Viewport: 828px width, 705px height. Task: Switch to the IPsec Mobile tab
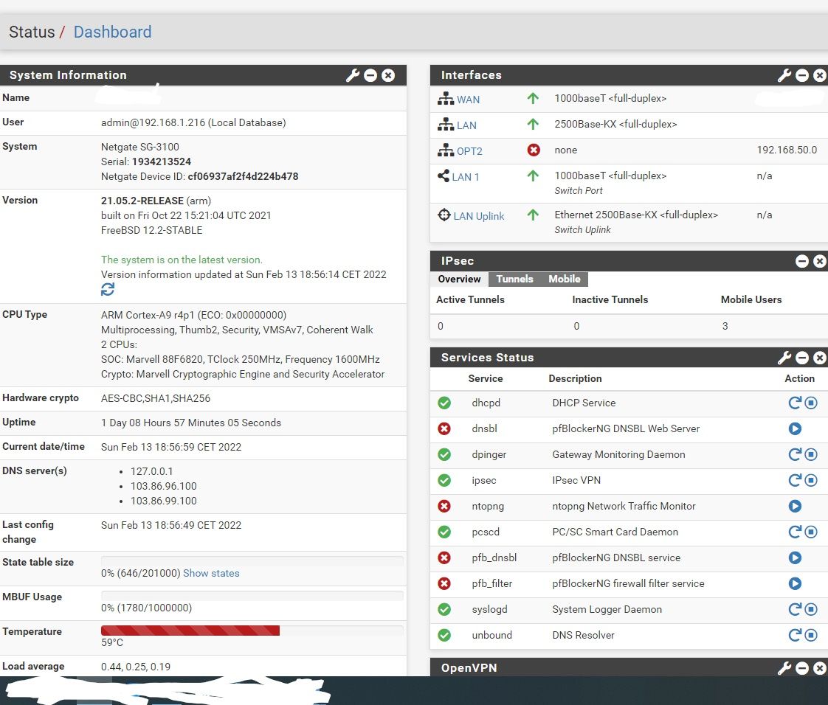click(564, 279)
